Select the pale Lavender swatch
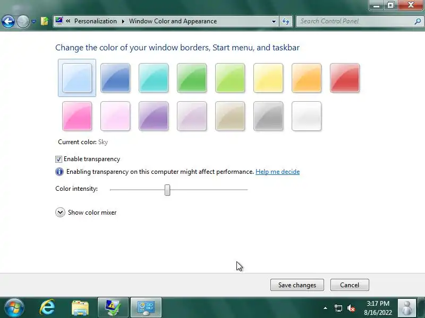 (x=192, y=116)
